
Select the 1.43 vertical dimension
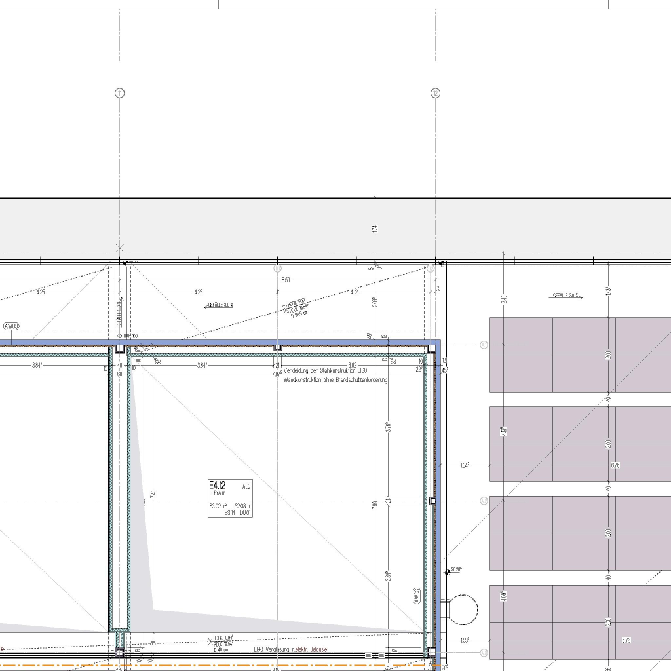(609, 291)
